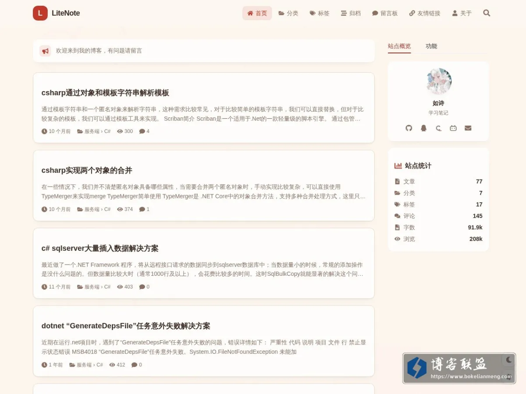Click the "11 个月前" timestamp

(56, 287)
